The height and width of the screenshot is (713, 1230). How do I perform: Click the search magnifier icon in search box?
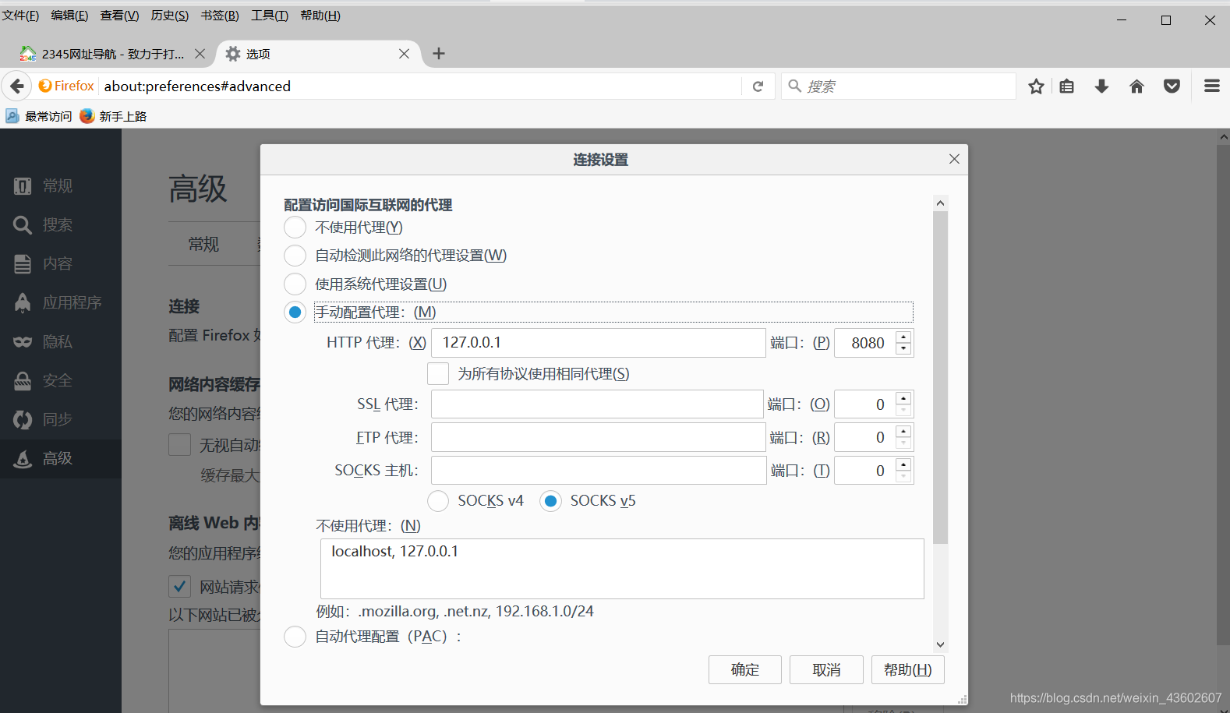794,86
